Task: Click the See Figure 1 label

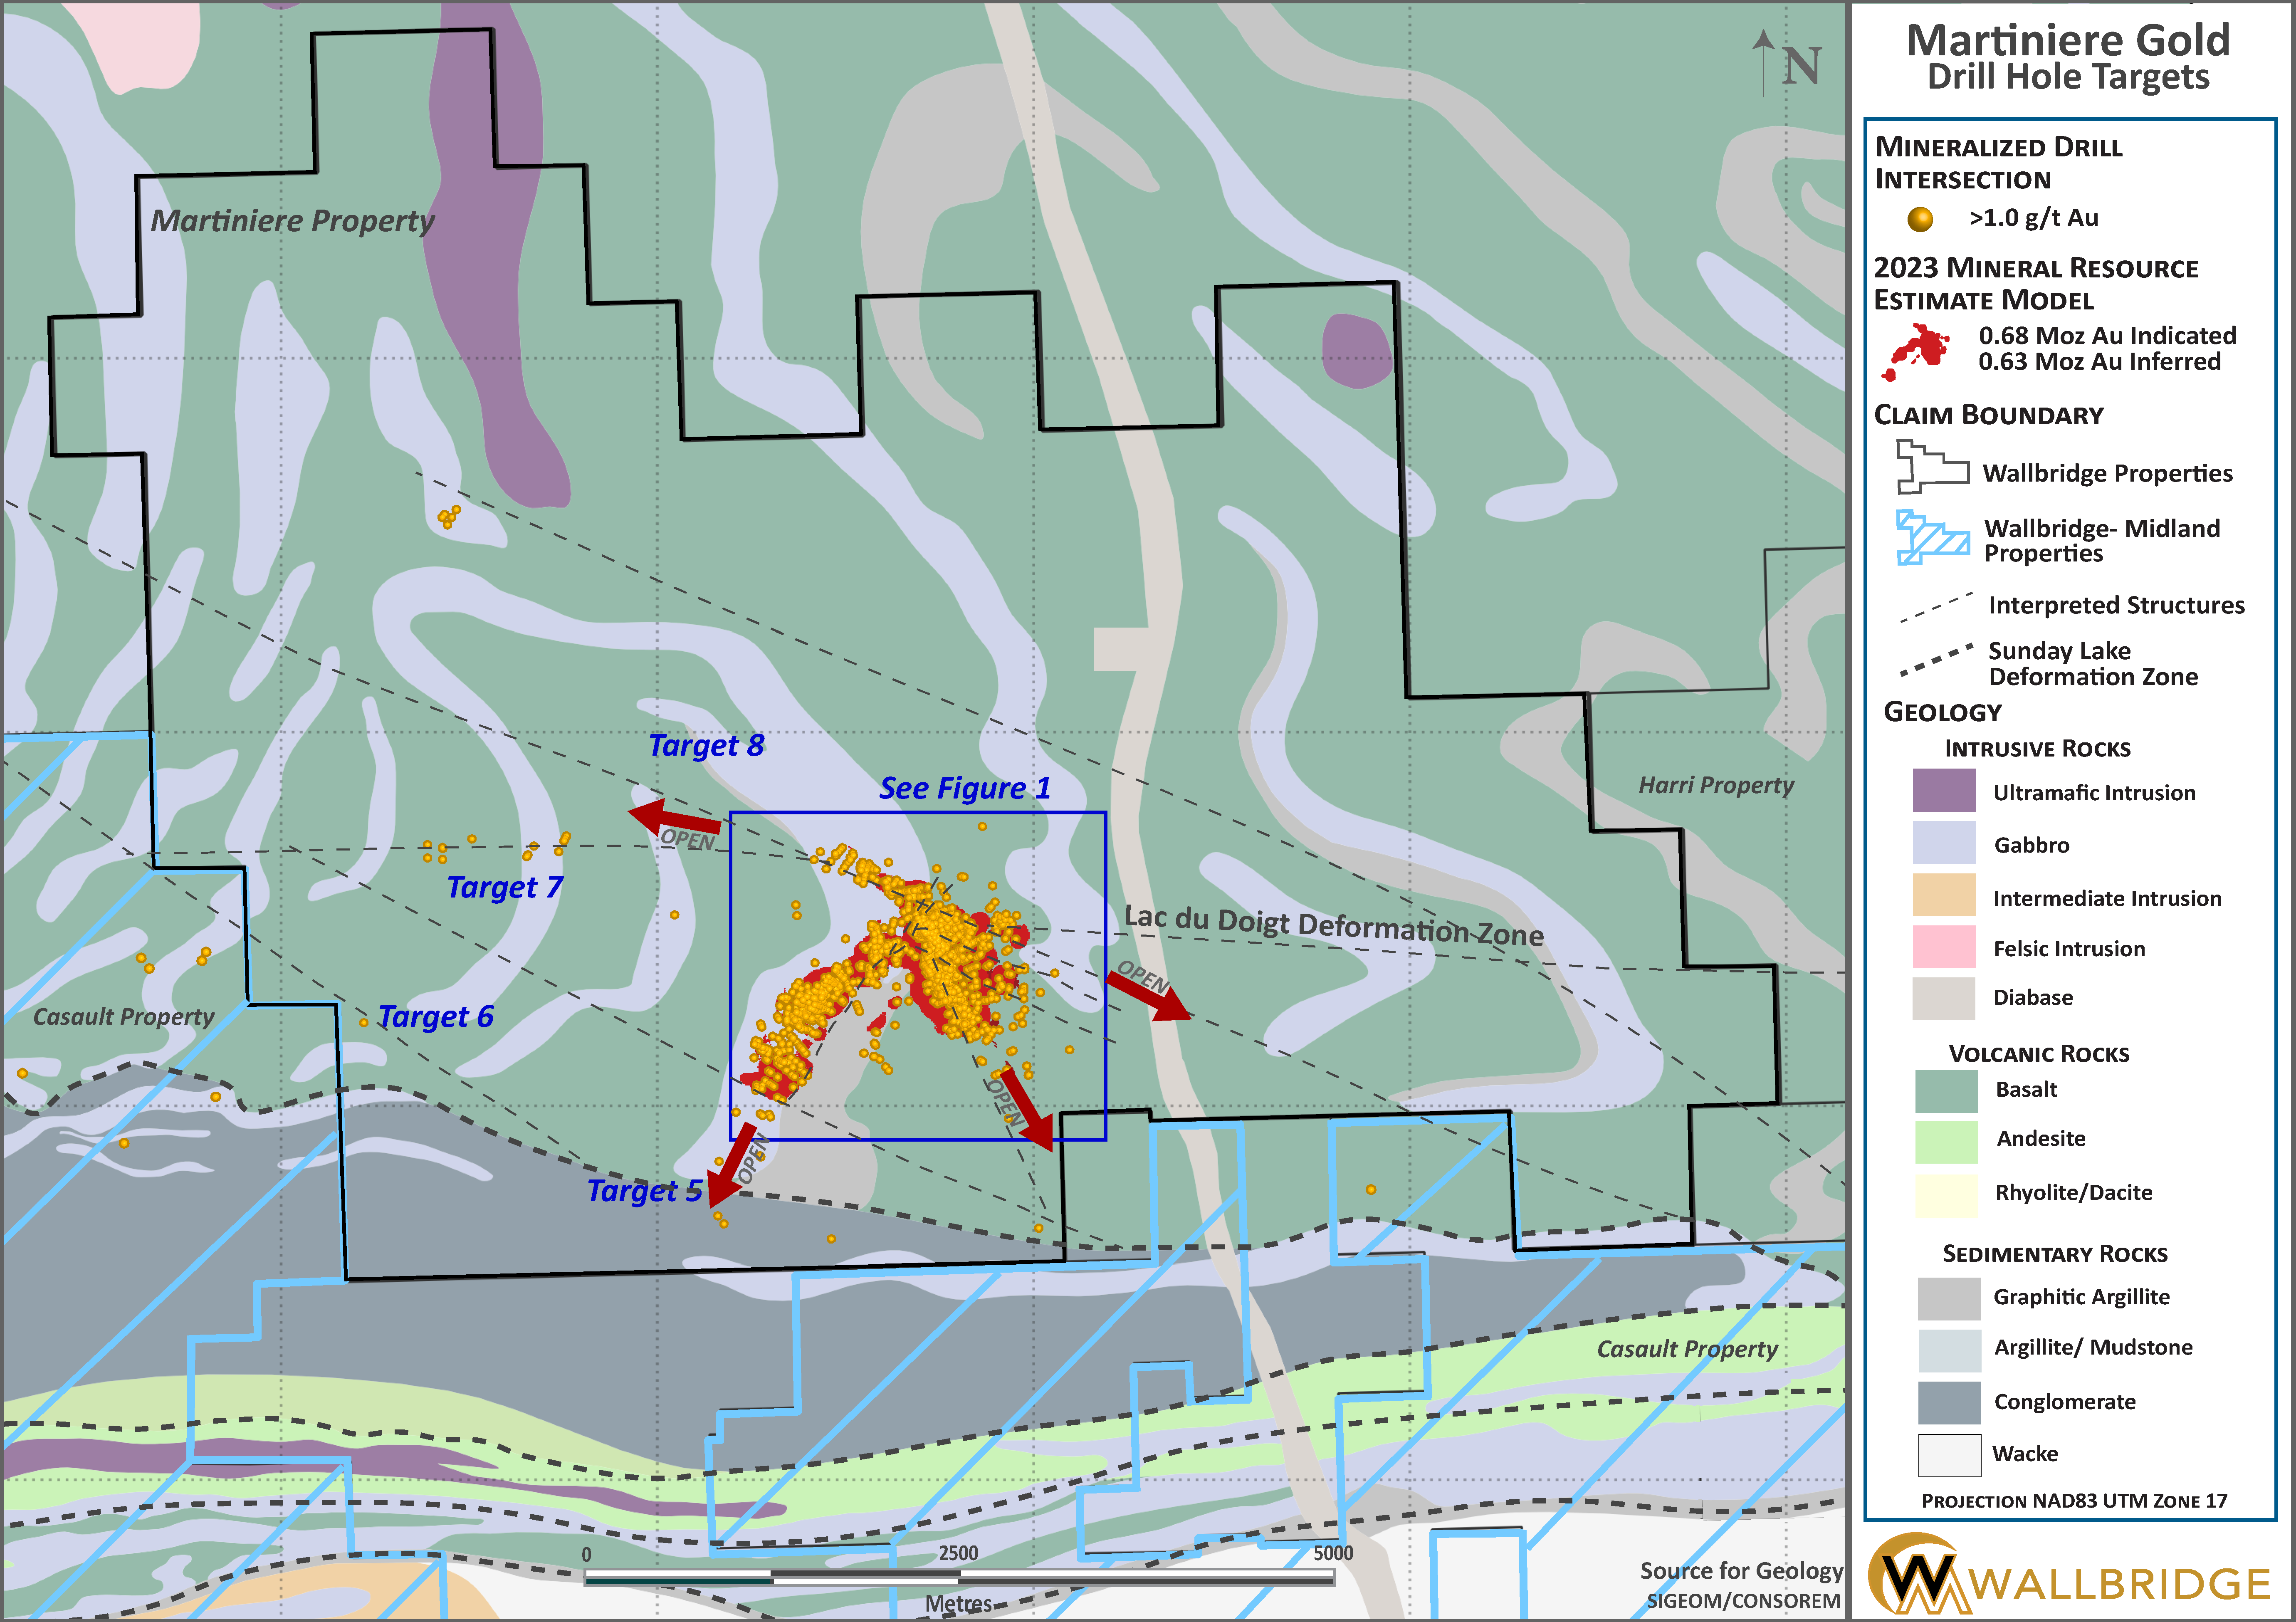Action: coord(964,788)
